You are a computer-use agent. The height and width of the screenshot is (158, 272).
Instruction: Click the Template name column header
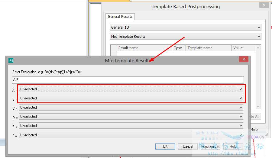click(x=209, y=48)
